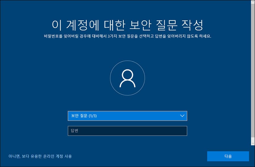Click the user avatar icon
This screenshot has height=167, width=255.
(x=128, y=78)
